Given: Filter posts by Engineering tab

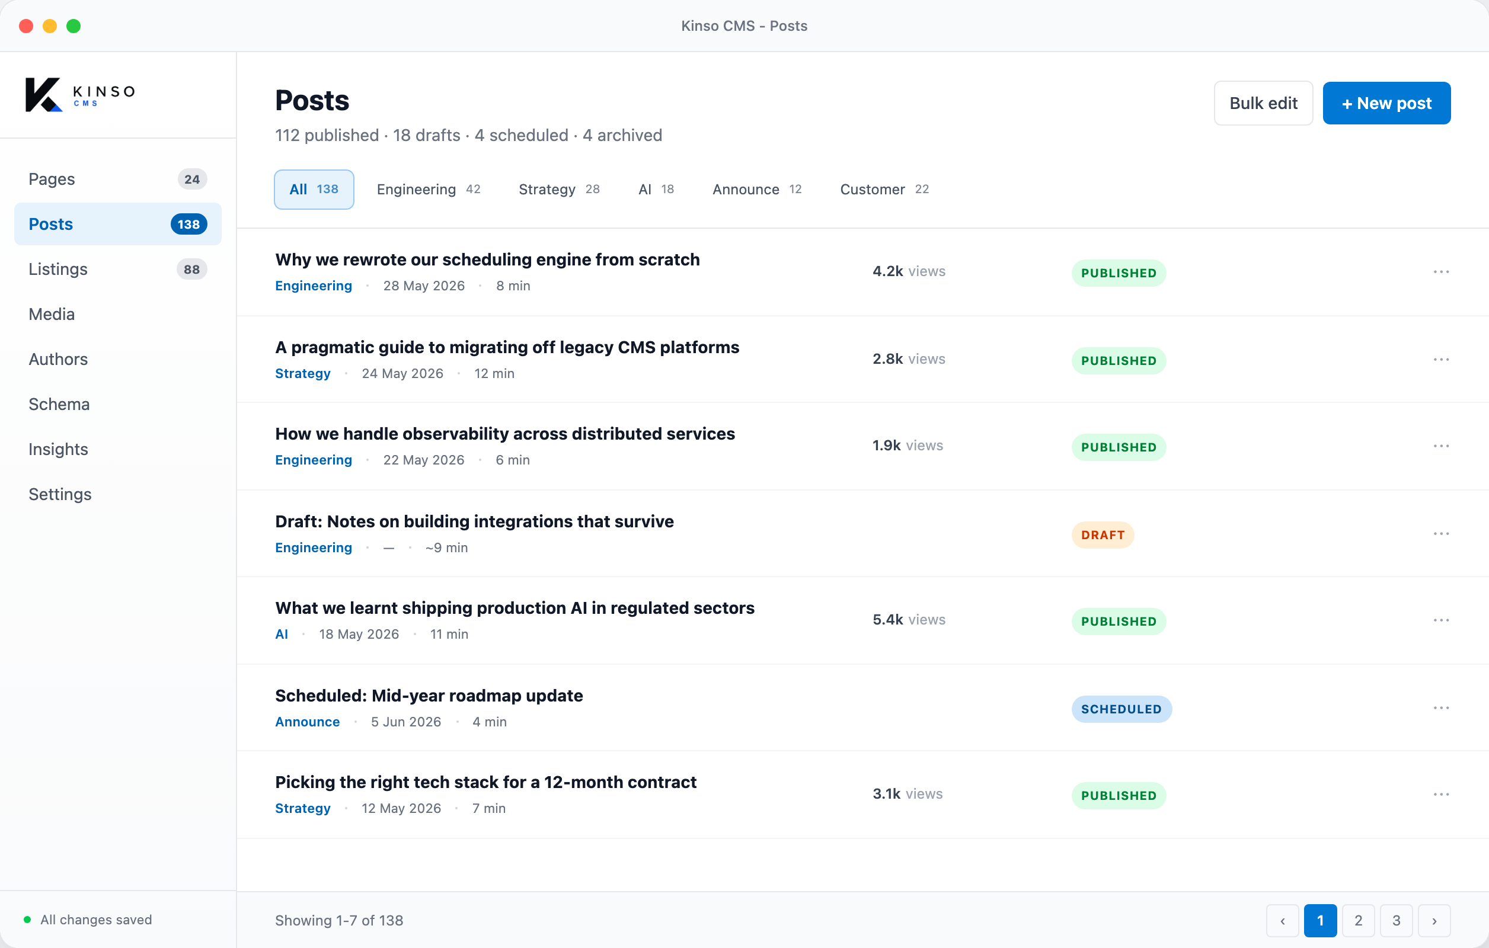Looking at the screenshot, I should coord(429,189).
